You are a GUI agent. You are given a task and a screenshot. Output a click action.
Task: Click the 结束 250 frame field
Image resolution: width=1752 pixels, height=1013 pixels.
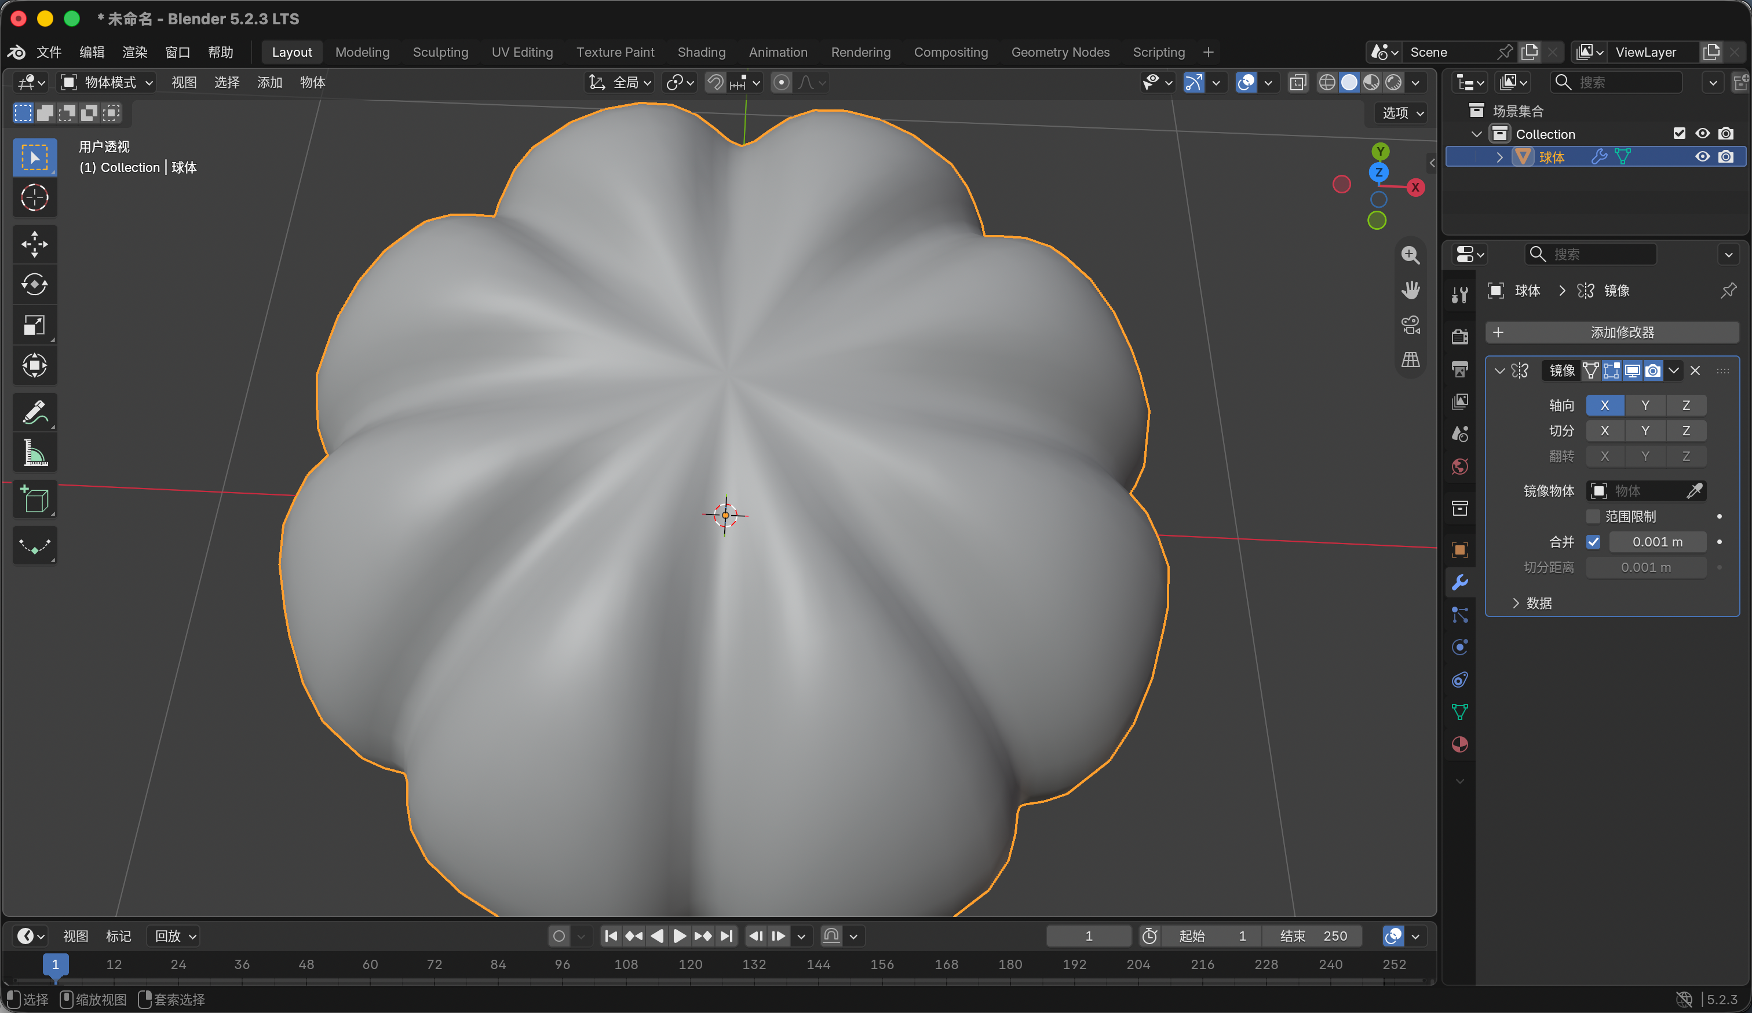tap(1313, 936)
